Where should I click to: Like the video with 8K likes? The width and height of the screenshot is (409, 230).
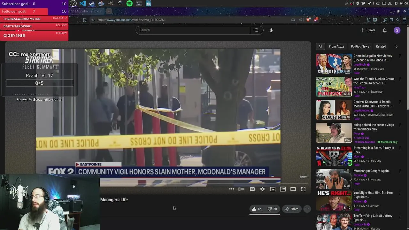(x=257, y=209)
